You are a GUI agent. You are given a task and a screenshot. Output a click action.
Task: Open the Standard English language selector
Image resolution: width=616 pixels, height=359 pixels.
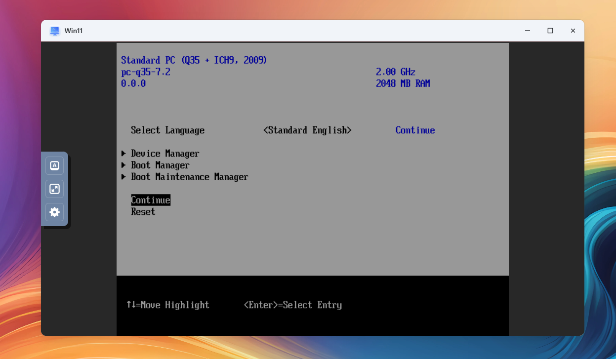pyautogui.click(x=307, y=130)
